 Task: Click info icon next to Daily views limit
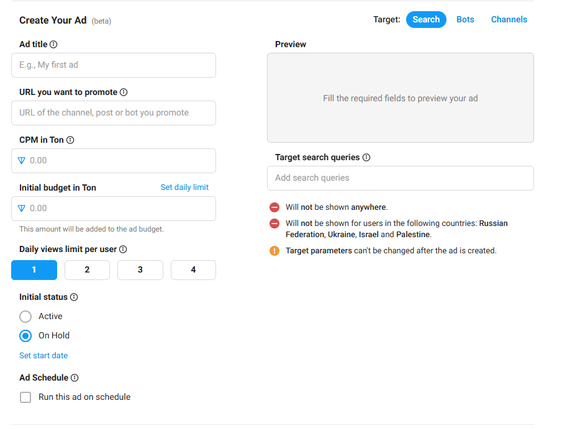tap(123, 250)
